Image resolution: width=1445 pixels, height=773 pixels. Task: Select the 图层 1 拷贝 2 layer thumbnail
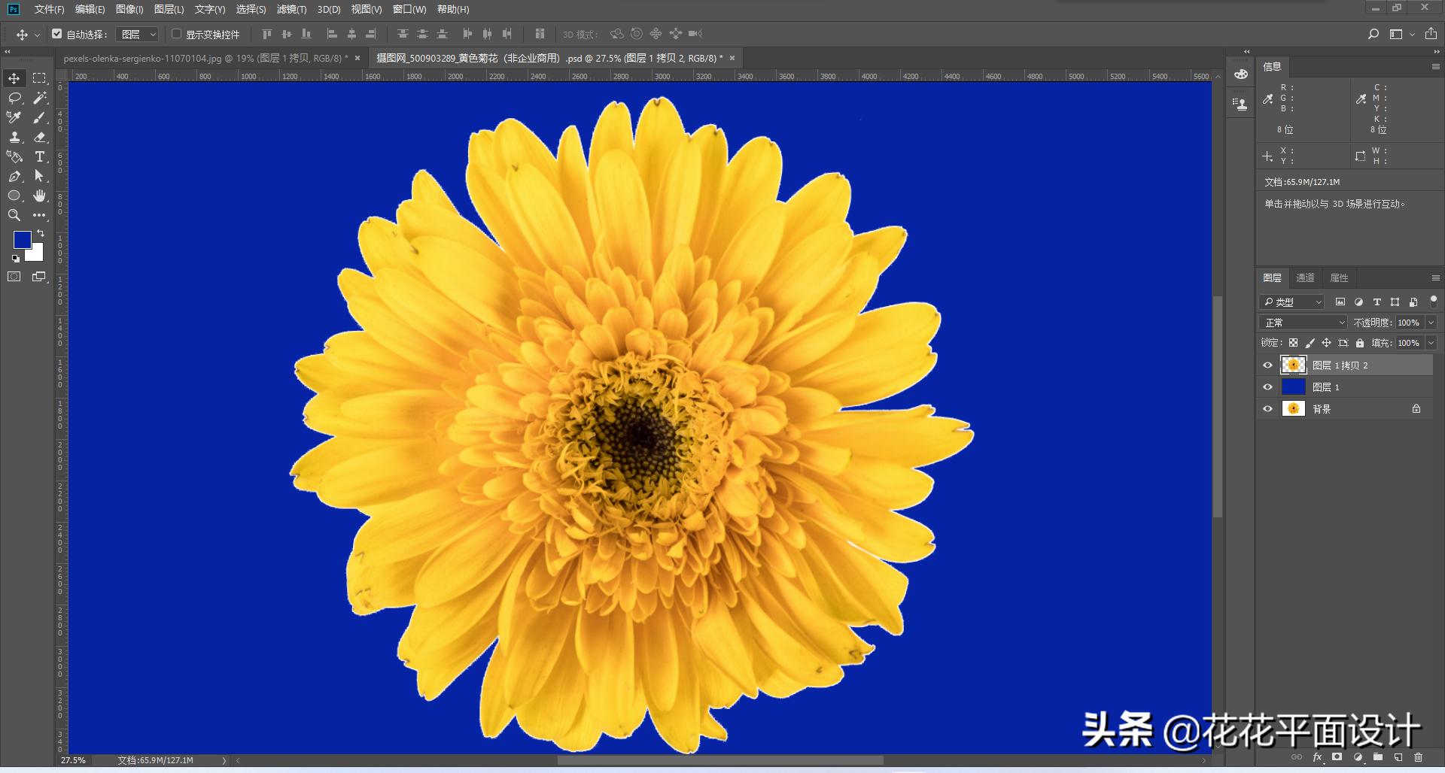[x=1293, y=365]
